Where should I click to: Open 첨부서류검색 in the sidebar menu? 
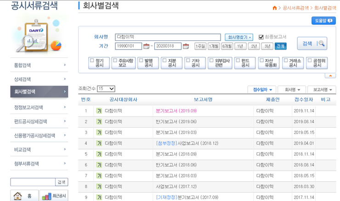39,163
